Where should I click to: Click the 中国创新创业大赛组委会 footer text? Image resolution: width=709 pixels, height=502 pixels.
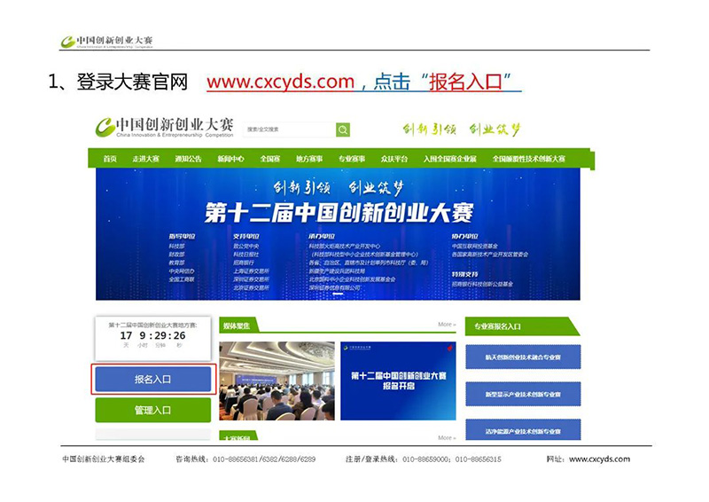coord(104,459)
